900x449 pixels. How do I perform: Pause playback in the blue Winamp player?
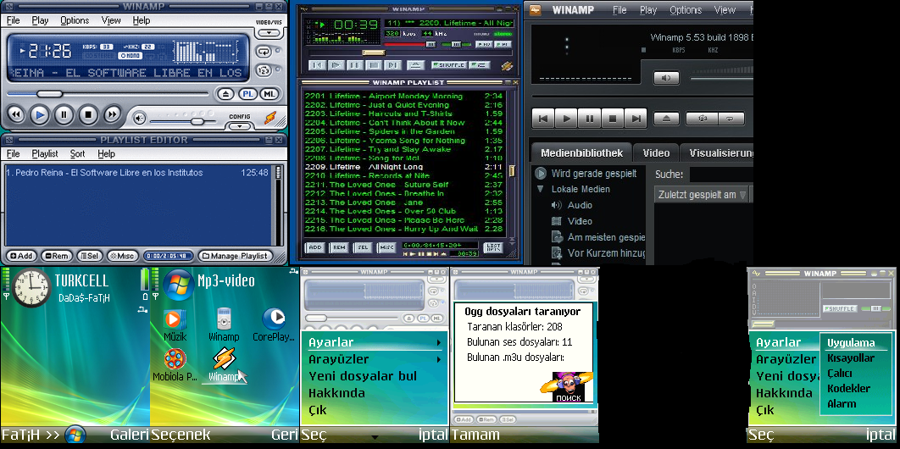(x=64, y=114)
